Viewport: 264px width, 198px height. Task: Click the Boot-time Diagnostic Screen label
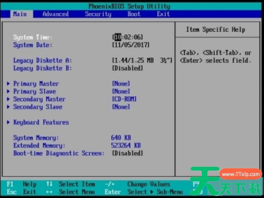click(x=59, y=153)
